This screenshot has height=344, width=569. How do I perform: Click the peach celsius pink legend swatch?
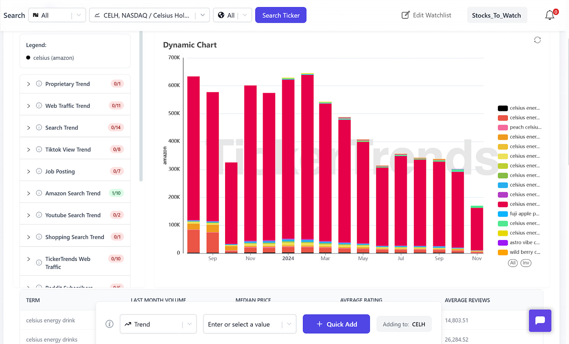tap(503, 127)
